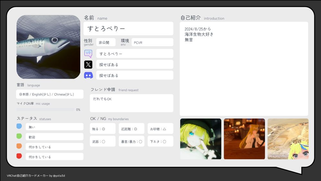
Task: Click the お砂糖：△ boundary box
Action: 160,129
